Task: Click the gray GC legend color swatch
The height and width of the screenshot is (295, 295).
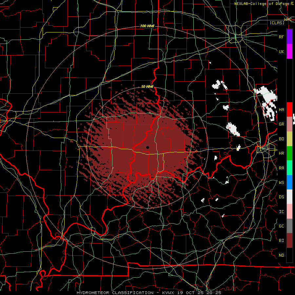Action: coord(289,226)
